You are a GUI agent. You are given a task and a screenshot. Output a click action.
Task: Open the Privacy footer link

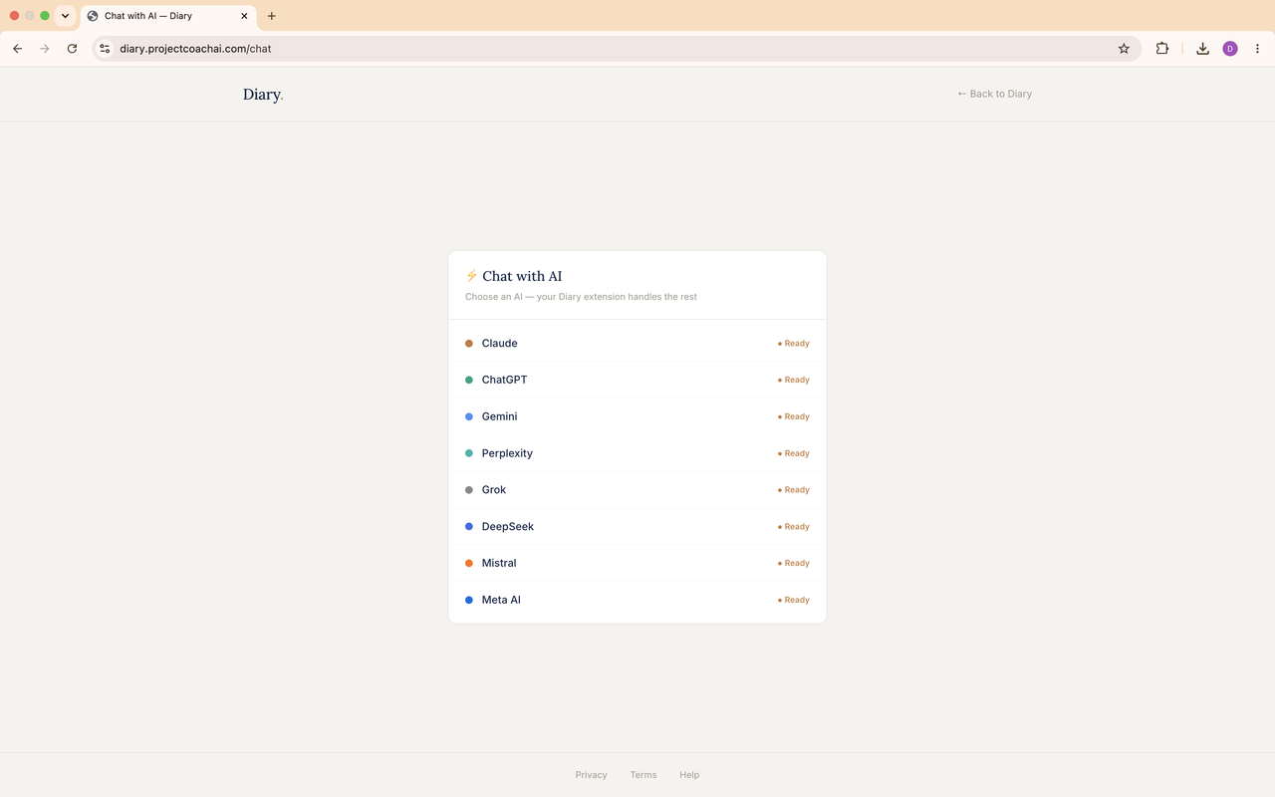click(591, 775)
